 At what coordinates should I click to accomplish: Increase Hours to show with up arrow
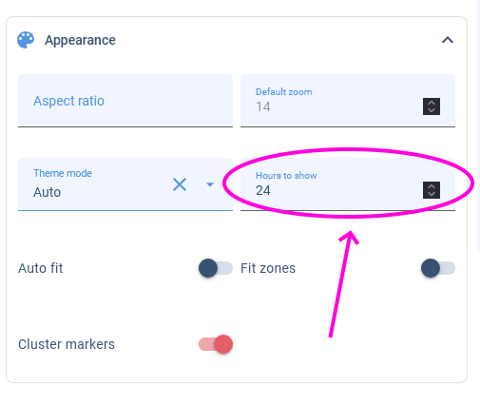pyautogui.click(x=432, y=186)
